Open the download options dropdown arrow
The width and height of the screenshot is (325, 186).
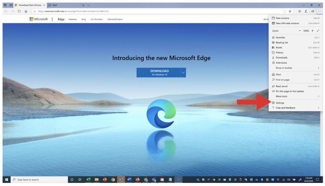tap(183, 72)
